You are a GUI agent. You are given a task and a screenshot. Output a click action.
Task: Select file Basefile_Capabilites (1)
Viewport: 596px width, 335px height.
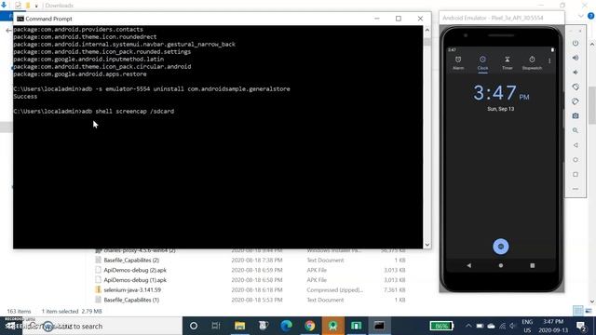coord(131,300)
